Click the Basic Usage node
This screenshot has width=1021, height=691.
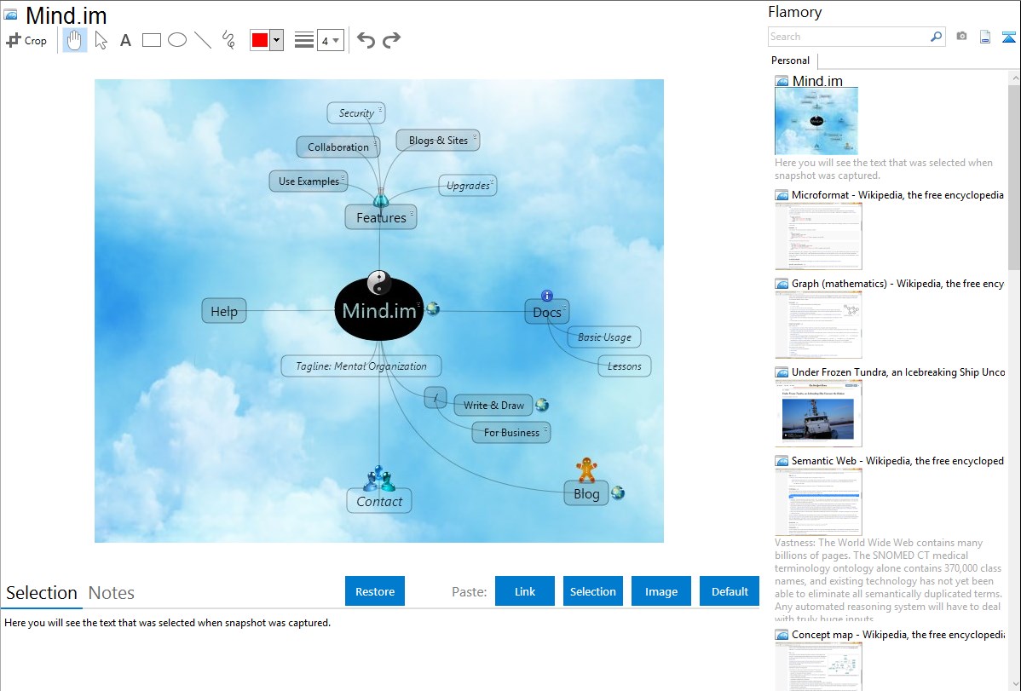(x=604, y=337)
